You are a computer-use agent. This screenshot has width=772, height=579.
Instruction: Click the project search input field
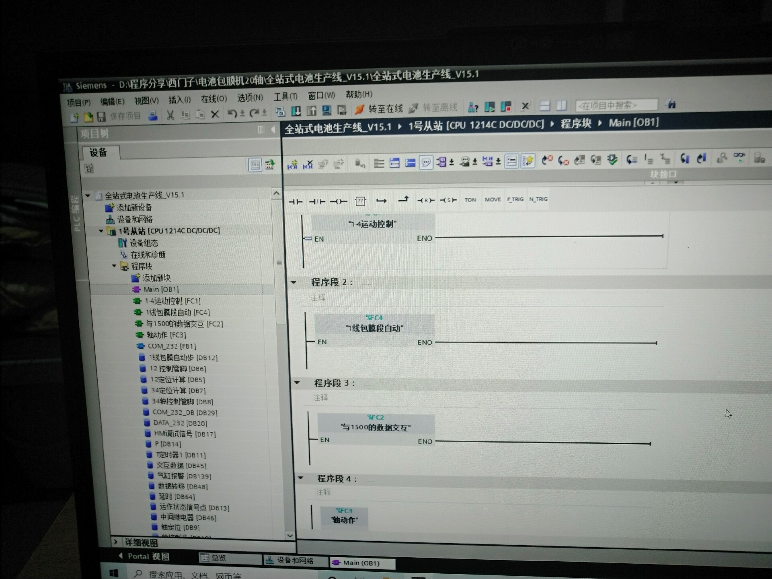(x=616, y=105)
